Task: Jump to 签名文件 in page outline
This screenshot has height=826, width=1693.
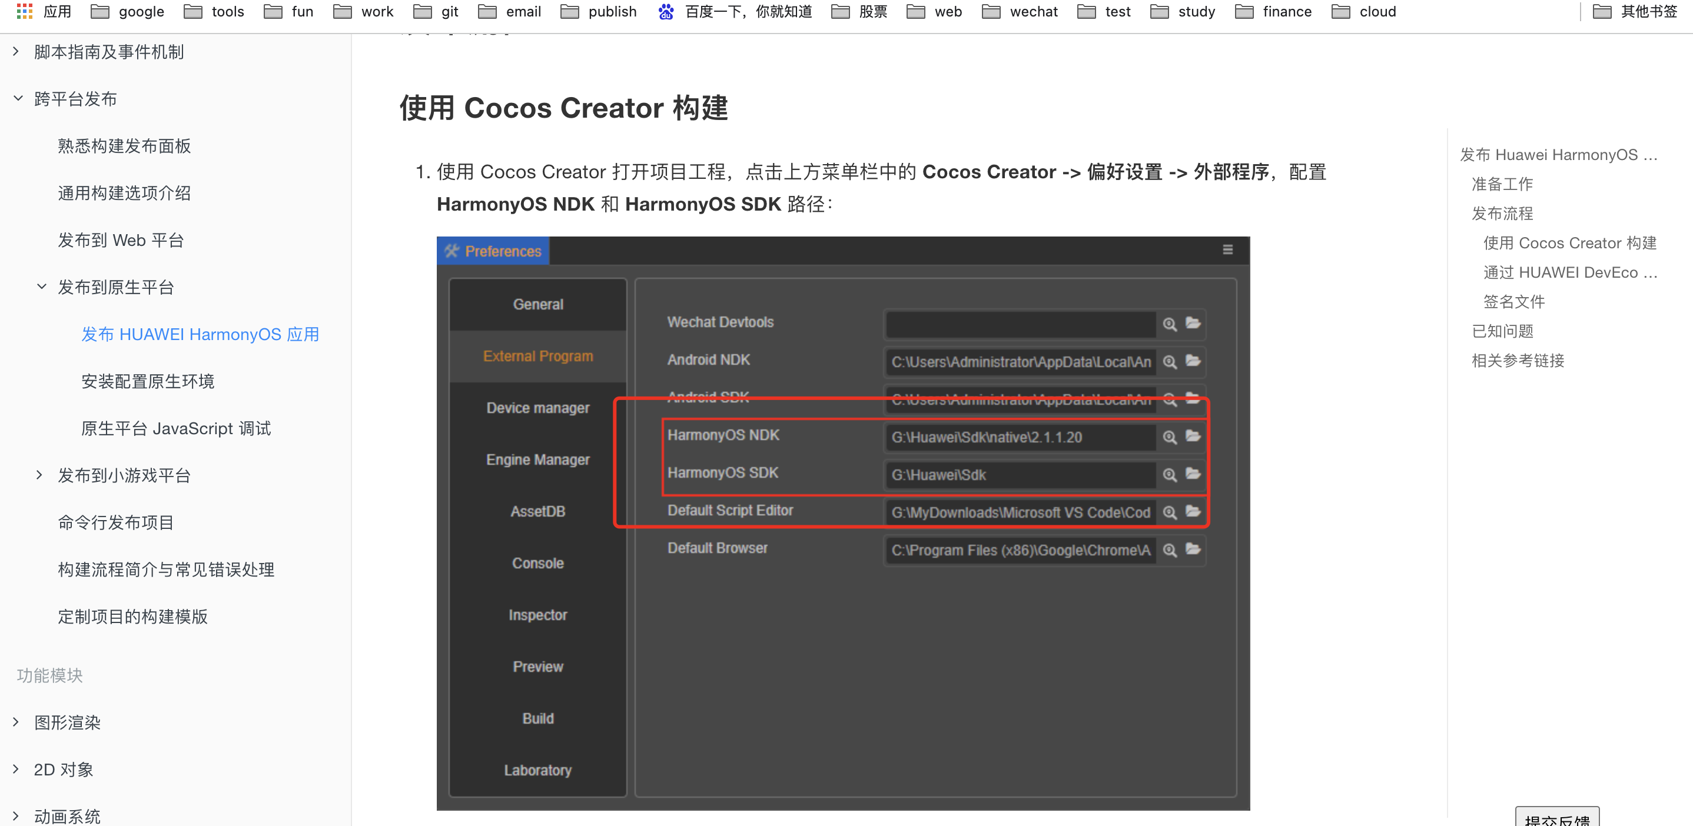Action: click(1513, 301)
